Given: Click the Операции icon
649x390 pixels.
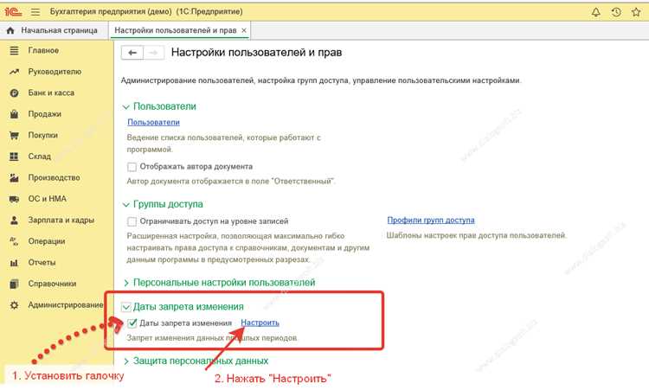Looking at the screenshot, I should (x=14, y=241).
